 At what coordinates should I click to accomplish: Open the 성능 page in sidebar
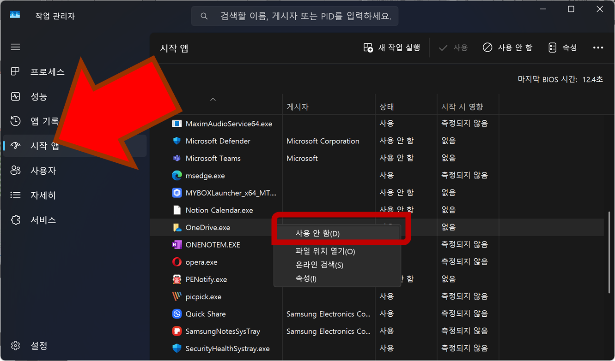point(75,96)
